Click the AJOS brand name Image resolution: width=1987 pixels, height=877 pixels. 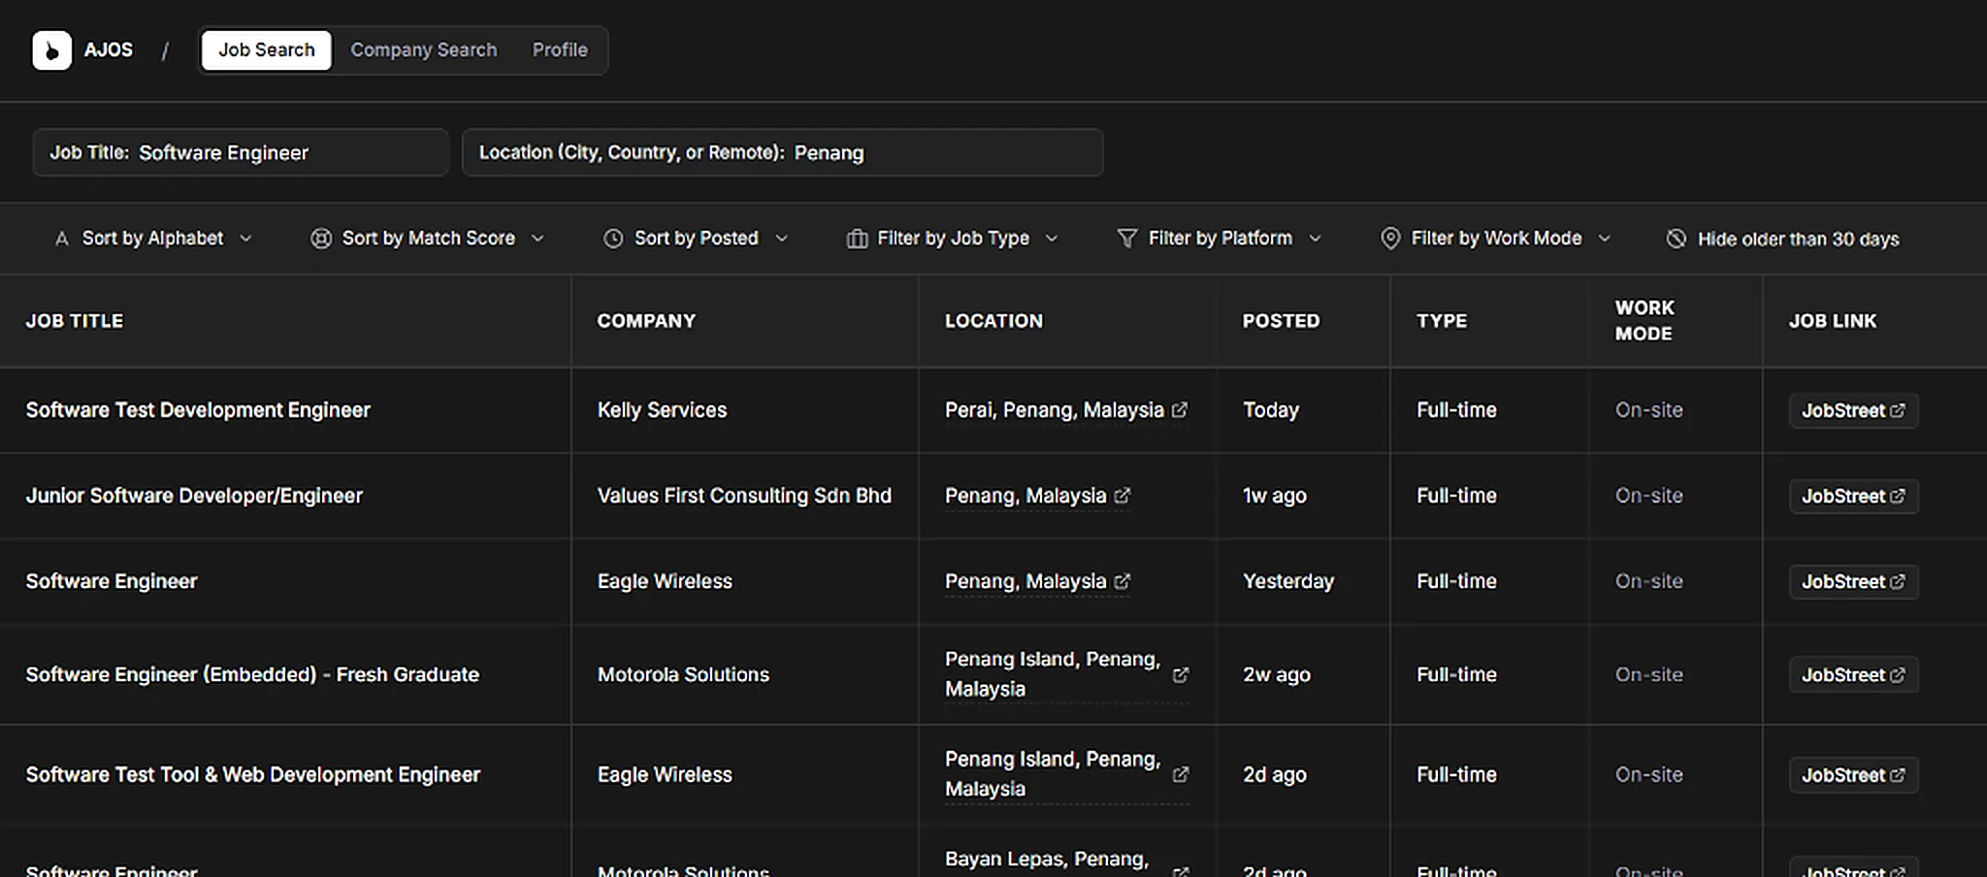point(109,50)
